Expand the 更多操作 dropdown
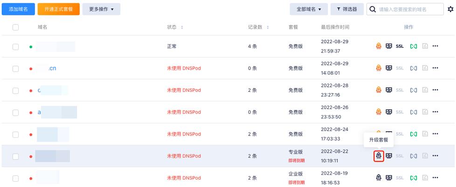The width and height of the screenshot is (456, 187). click(101, 9)
